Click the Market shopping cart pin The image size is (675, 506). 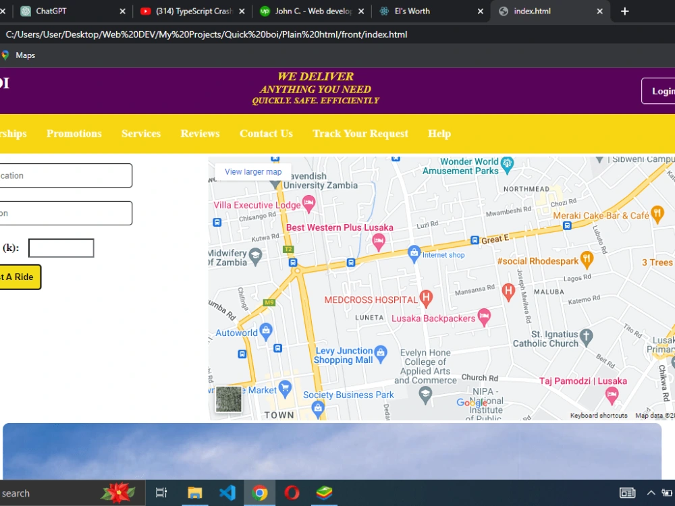(285, 389)
